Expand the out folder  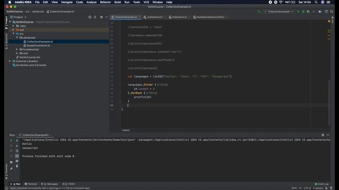13,30
